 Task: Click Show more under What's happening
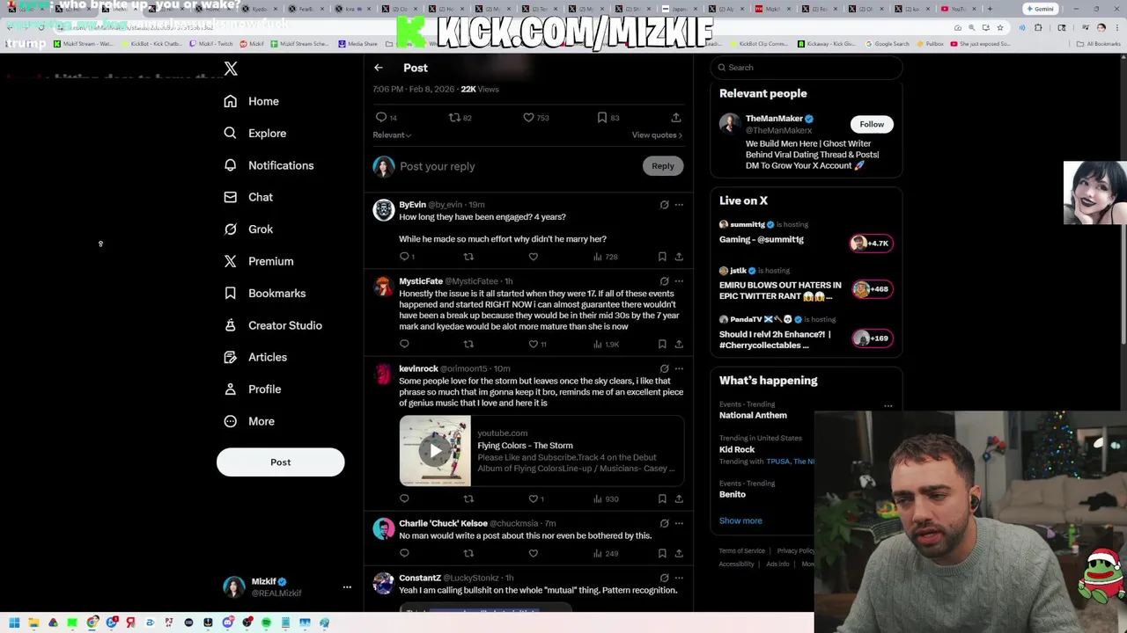pos(740,520)
